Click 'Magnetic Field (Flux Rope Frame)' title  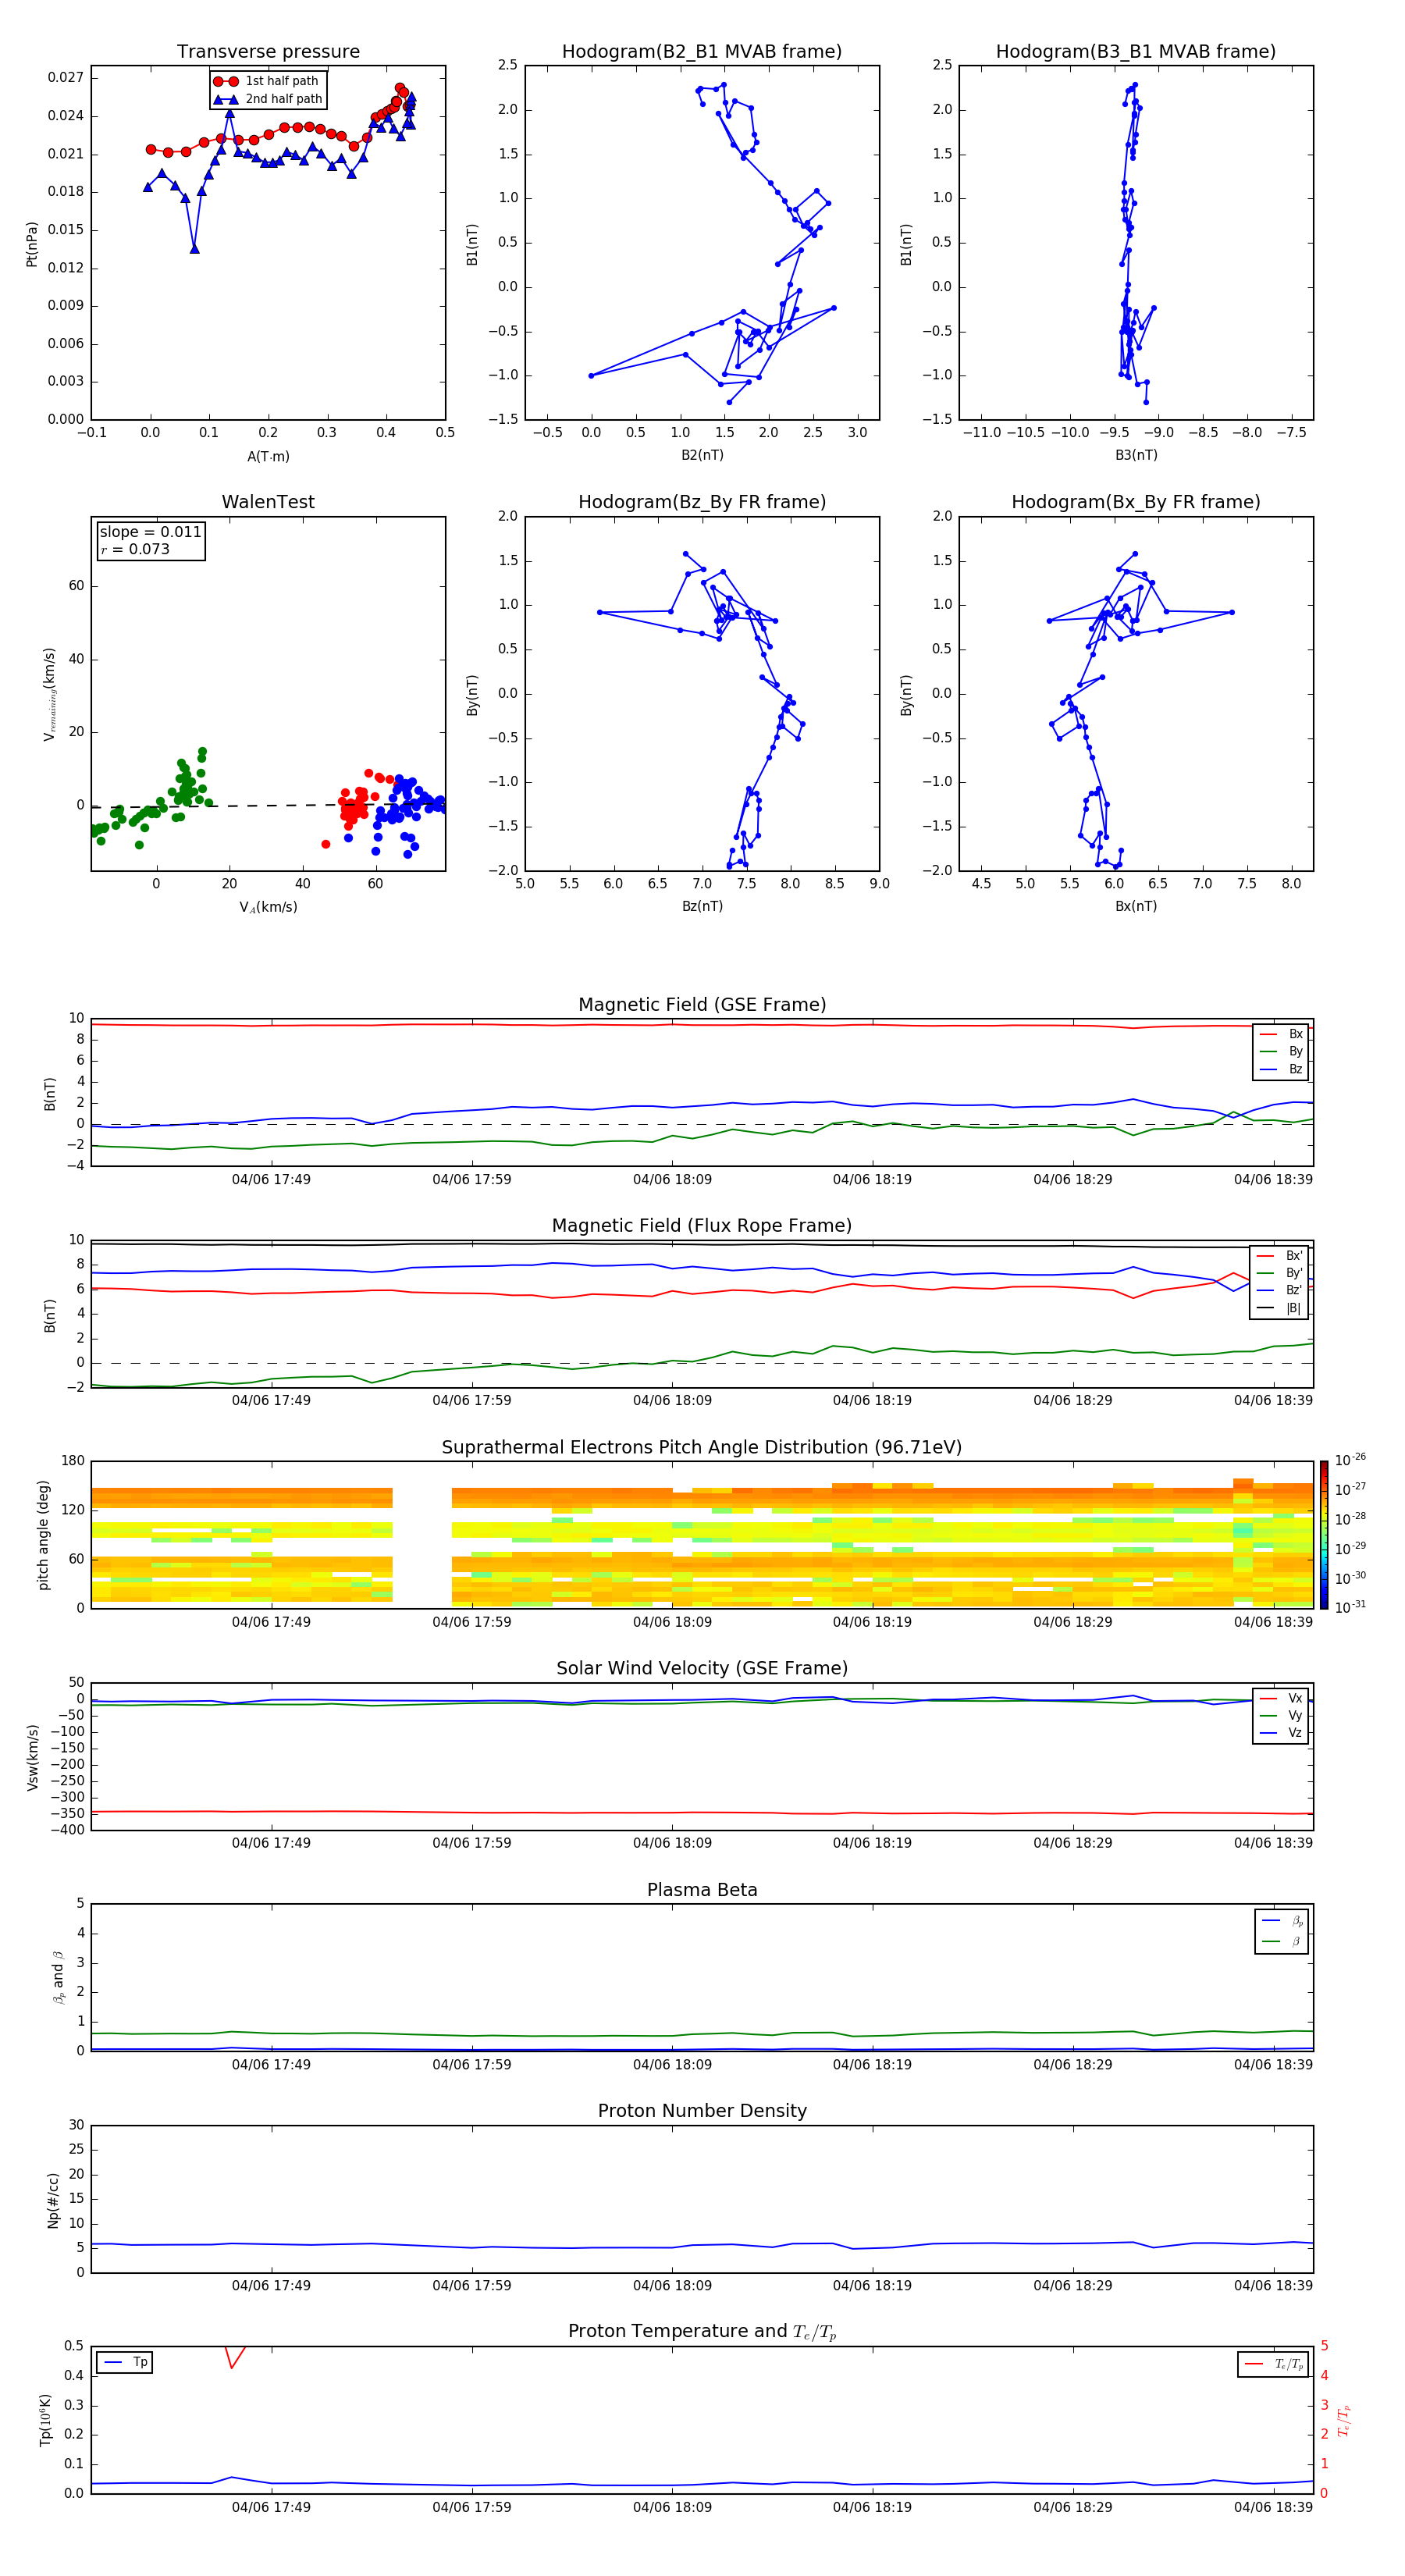tap(702, 1226)
